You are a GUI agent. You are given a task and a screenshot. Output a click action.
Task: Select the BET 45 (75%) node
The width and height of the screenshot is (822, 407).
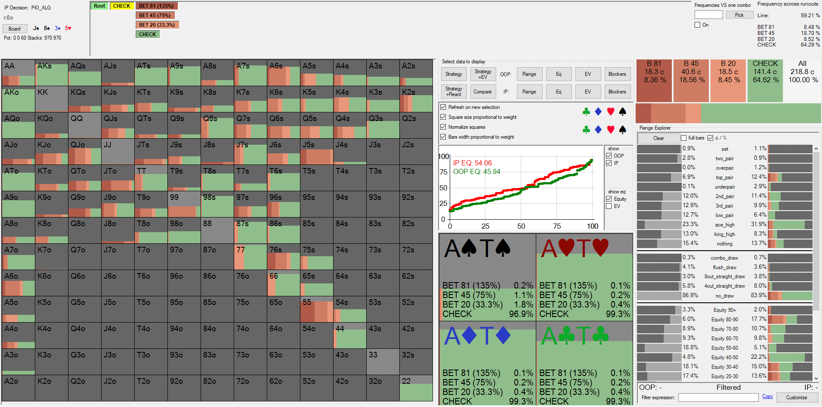[x=155, y=16]
